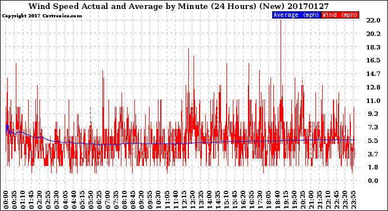Image resolution: width=388 pixels, height=211 pixels.
Task: Select the 22.0 y-axis label
Action: pos(373,20)
